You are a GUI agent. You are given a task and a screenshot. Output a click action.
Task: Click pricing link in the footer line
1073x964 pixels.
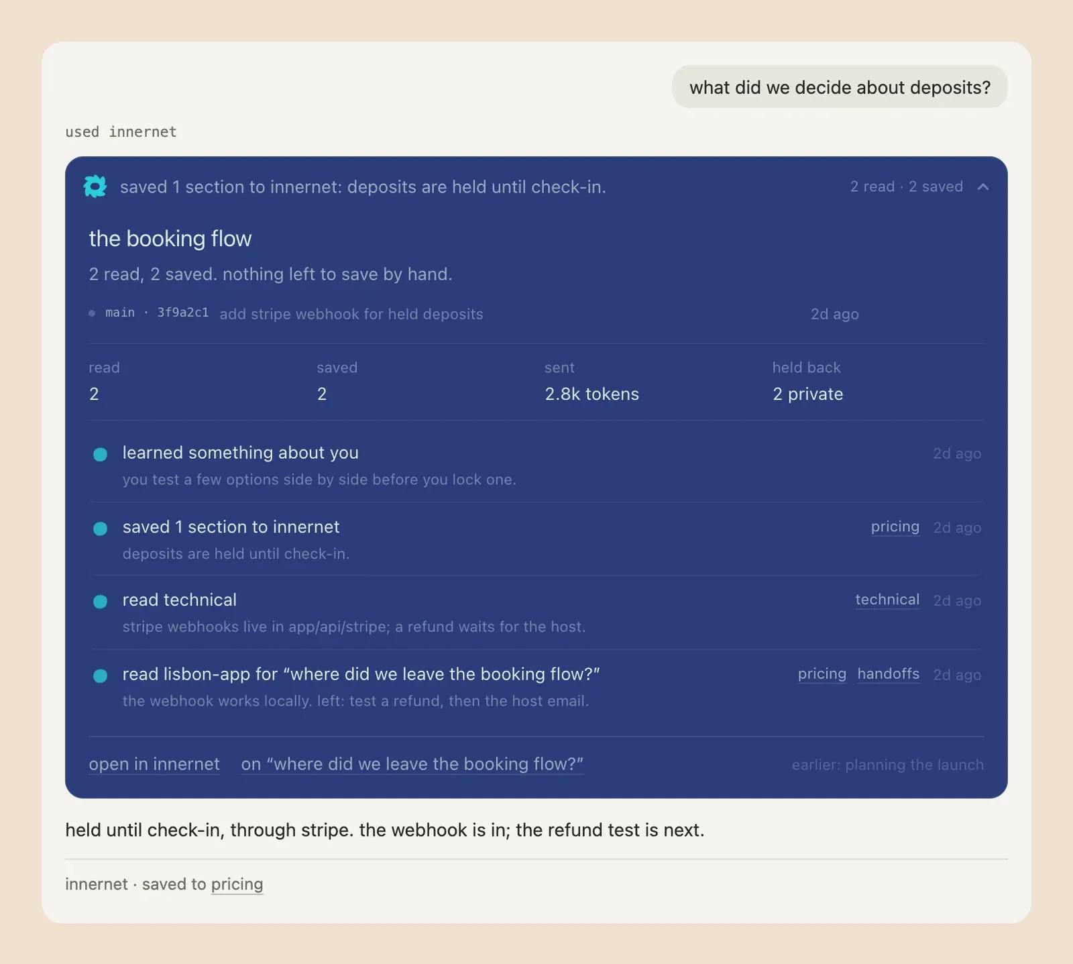click(237, 884)
